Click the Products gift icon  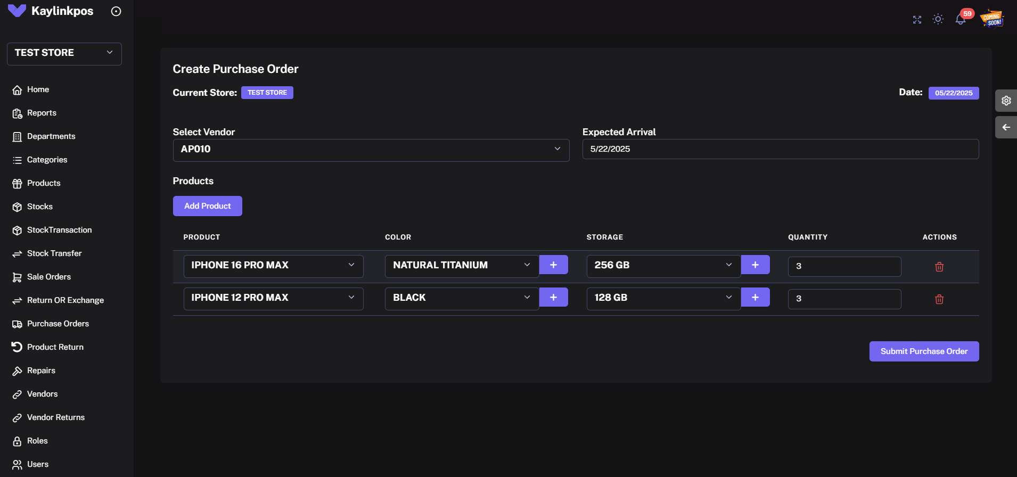[17, 184]
